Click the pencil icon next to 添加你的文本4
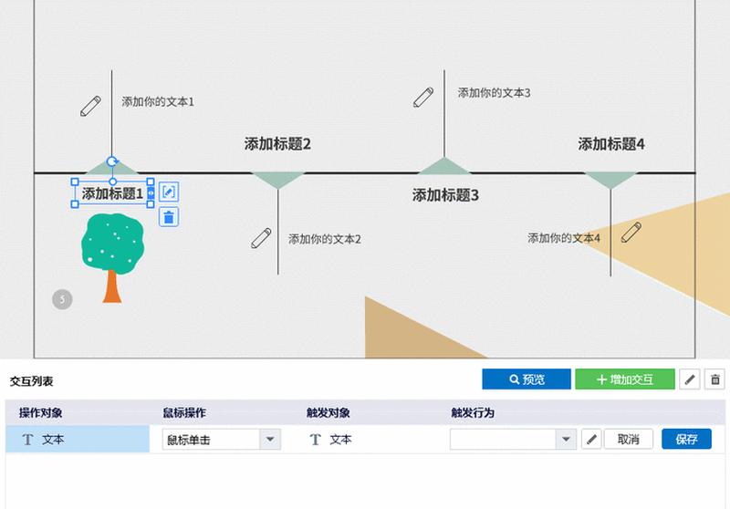 click(631, 233)
